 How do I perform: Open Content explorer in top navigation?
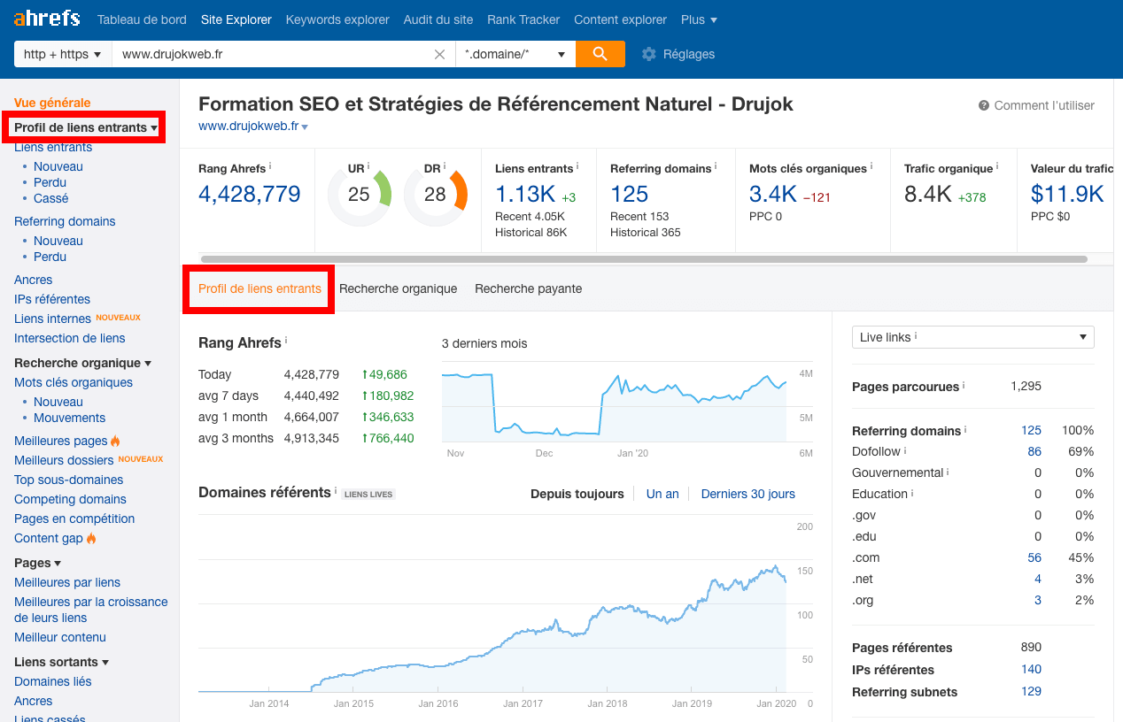[620, 19]
